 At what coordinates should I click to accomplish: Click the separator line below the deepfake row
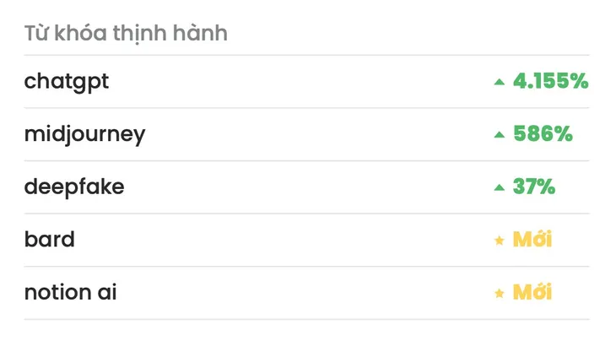(x=306, y=214)
